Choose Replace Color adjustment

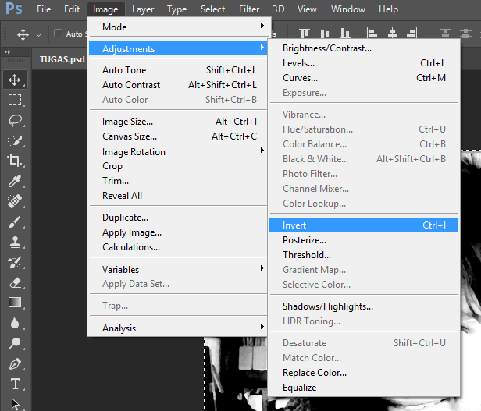coord(364,372)
